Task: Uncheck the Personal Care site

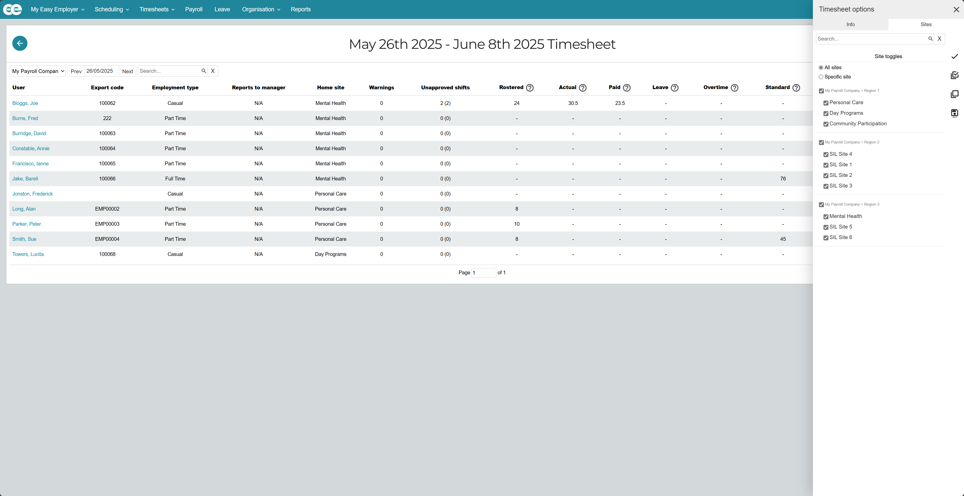Action: pos(826,103)
